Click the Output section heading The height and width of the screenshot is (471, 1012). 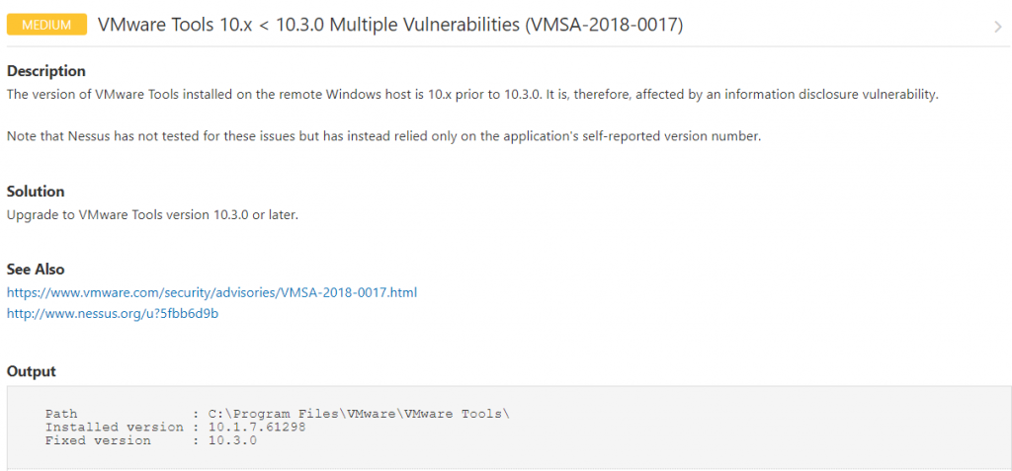tap(31, 371)
